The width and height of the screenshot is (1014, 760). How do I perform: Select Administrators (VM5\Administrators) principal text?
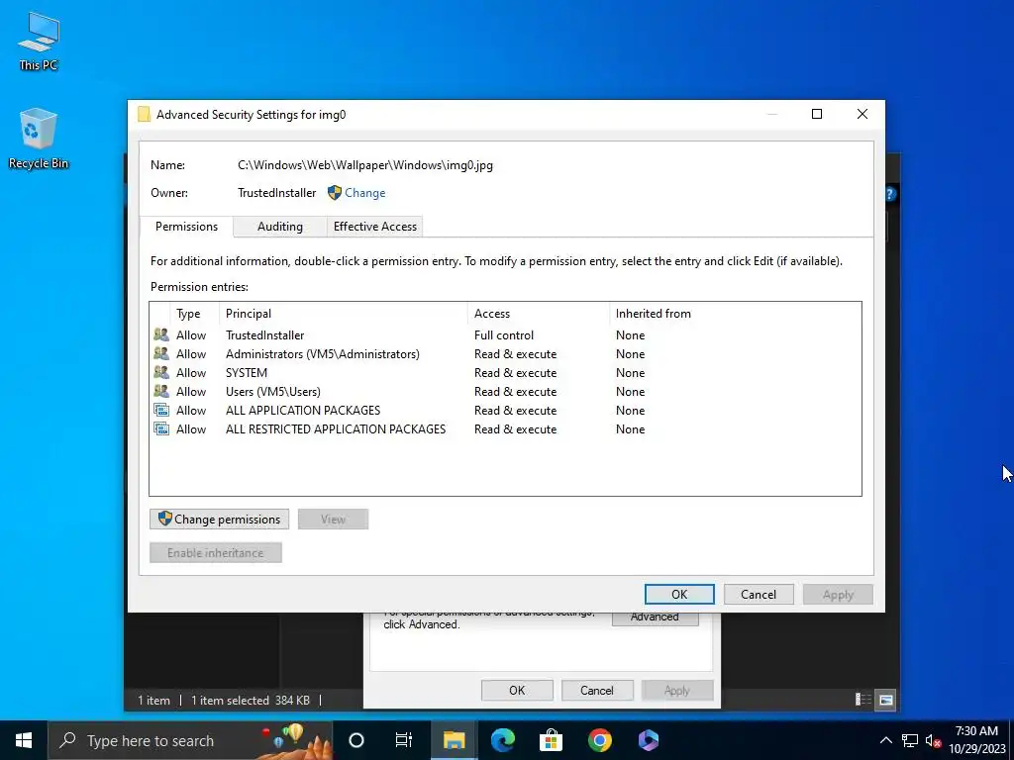[x=322, y=353]
